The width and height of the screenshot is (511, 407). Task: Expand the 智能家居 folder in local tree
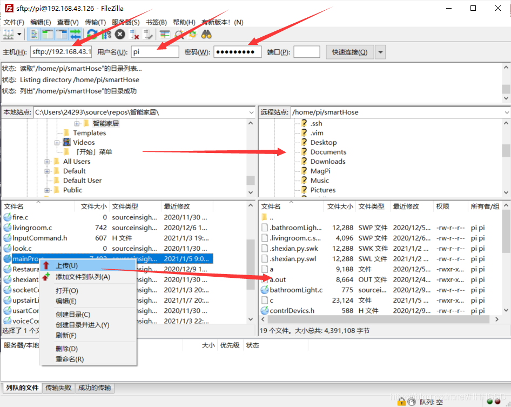[77, 123]
